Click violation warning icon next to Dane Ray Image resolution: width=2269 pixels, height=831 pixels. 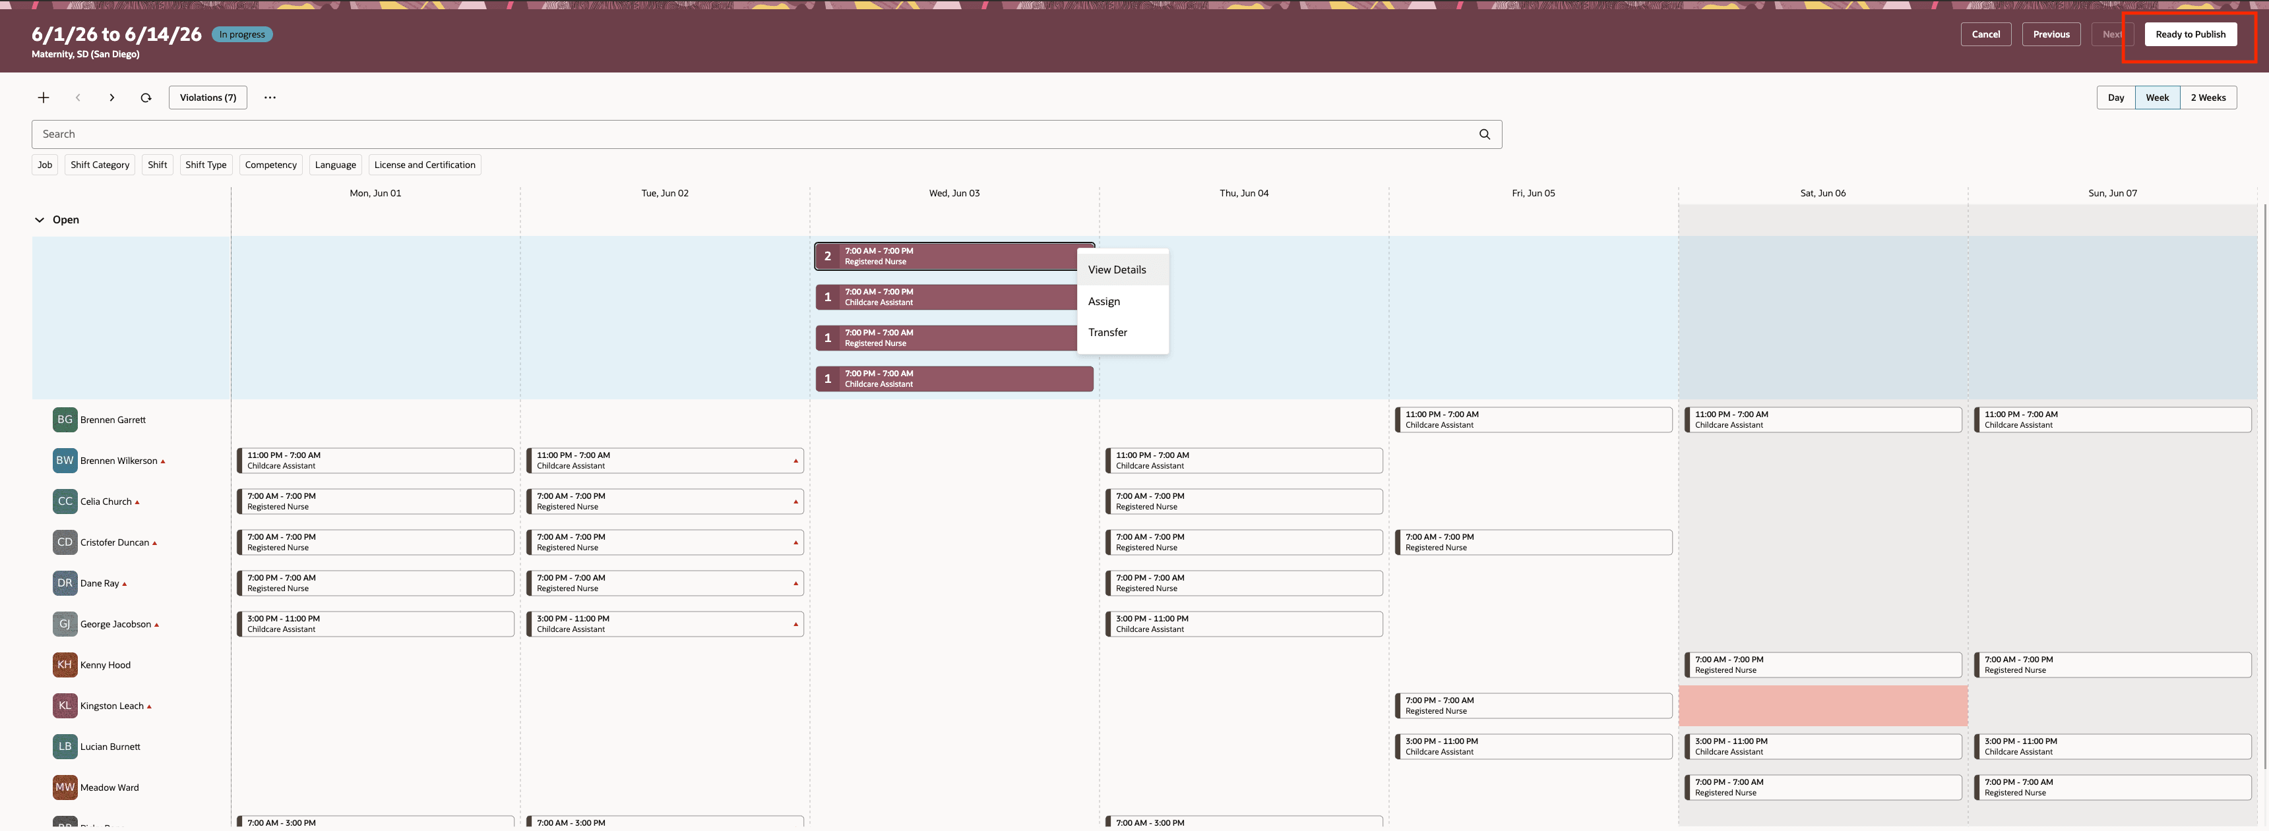(x=124, y=584)
